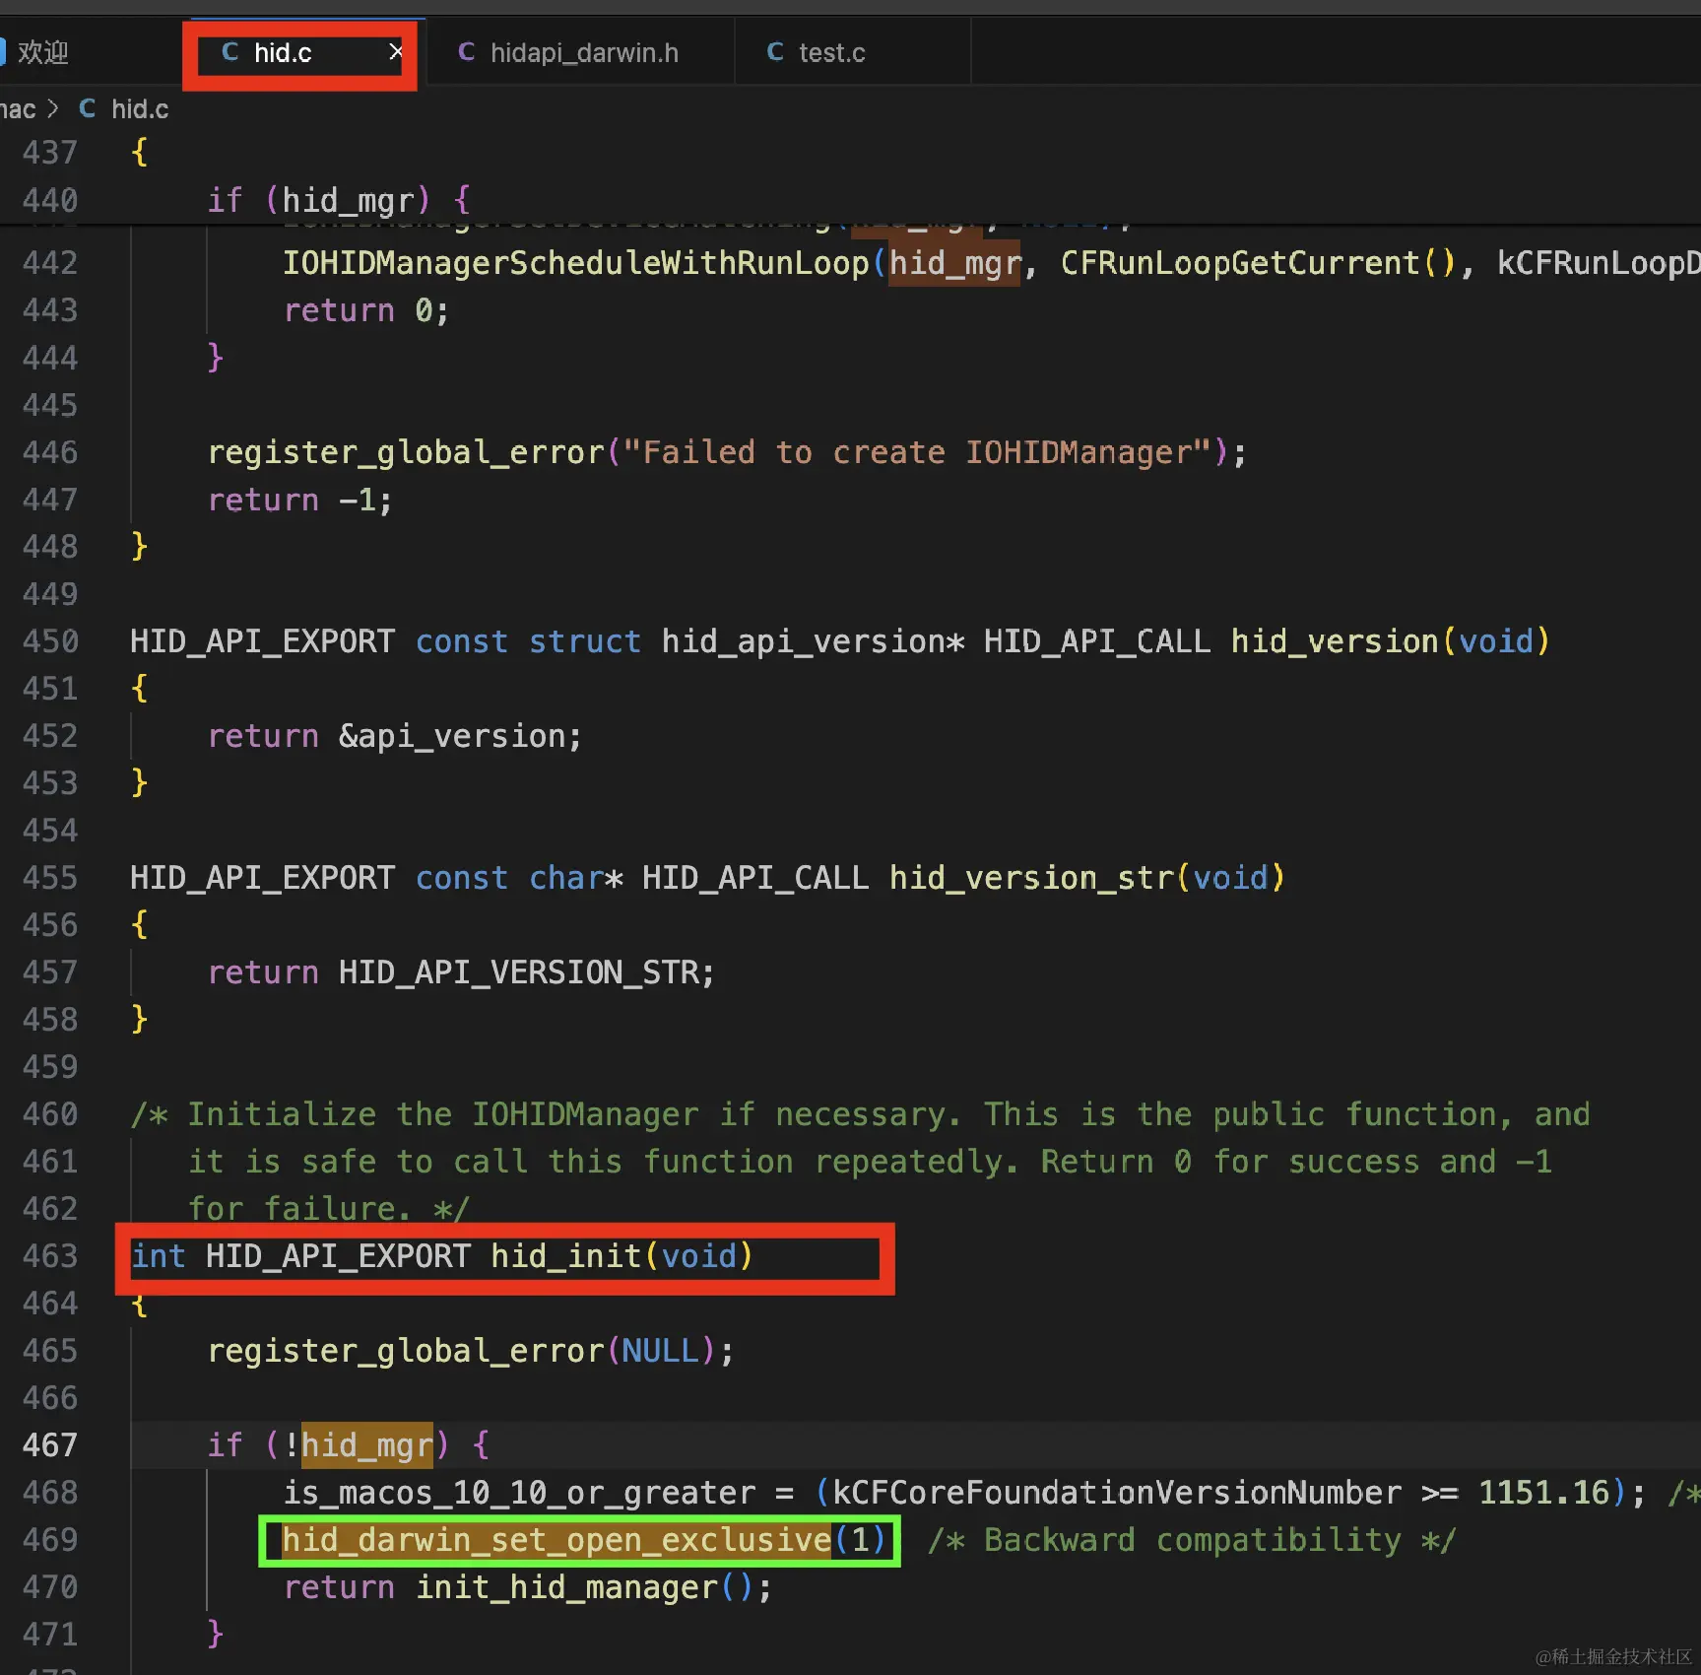The height and width of the screenshot is (1675, 1701).
Task: Click hid_version function name on line 450
Action: pyautogui.click(x=1336, y=641)
